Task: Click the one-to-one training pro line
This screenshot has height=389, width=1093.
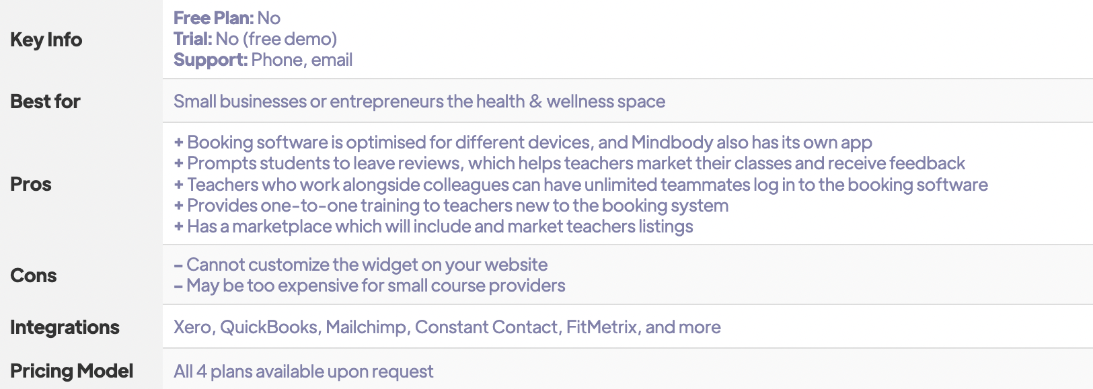Action: click(x=451, y=206)
